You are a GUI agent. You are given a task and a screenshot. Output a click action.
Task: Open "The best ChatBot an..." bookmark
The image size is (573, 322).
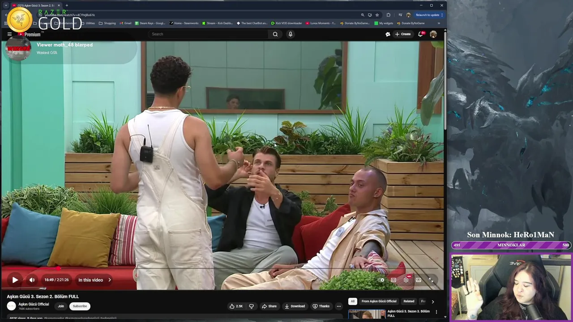point(252,23)
